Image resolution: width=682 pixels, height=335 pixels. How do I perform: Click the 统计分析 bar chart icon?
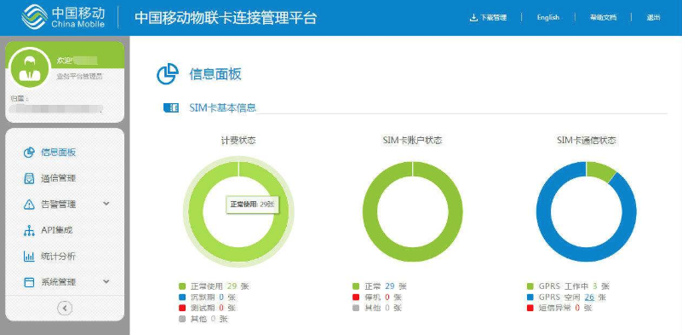tap(29, 256)
